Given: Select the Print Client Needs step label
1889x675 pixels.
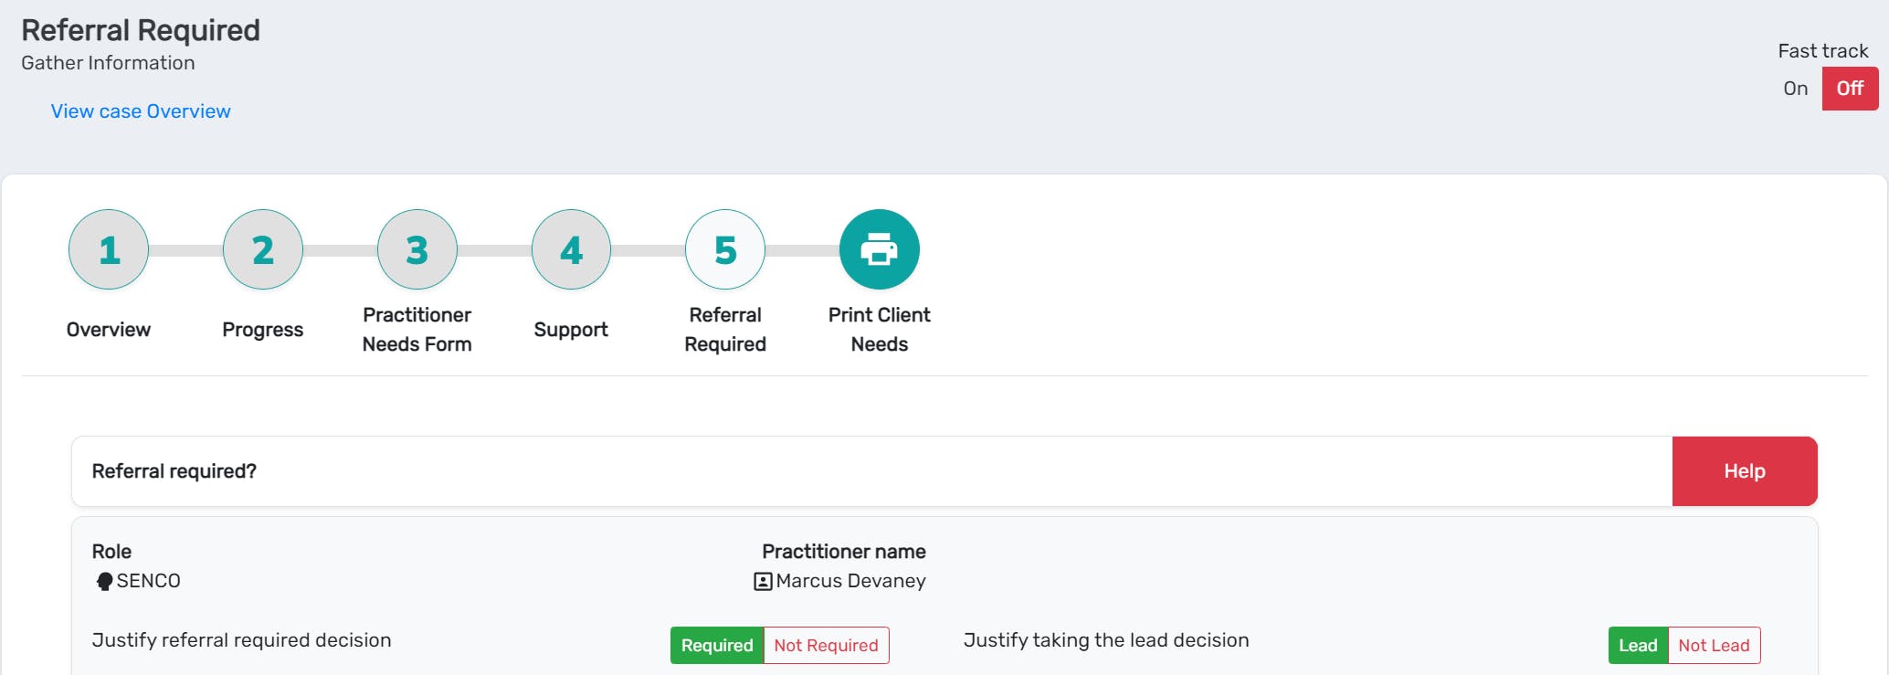Looking at the screenshot, I should (x=879, y=330).
